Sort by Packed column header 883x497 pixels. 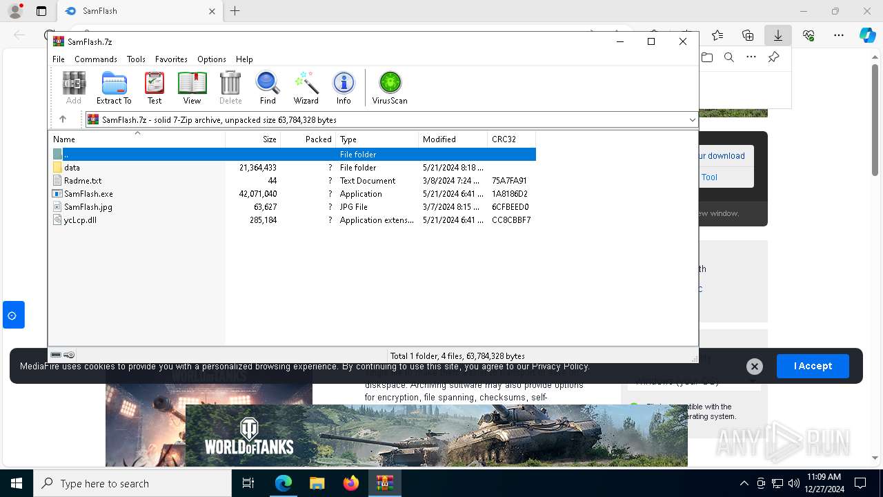pyautogui.click(x=308, y=139)
